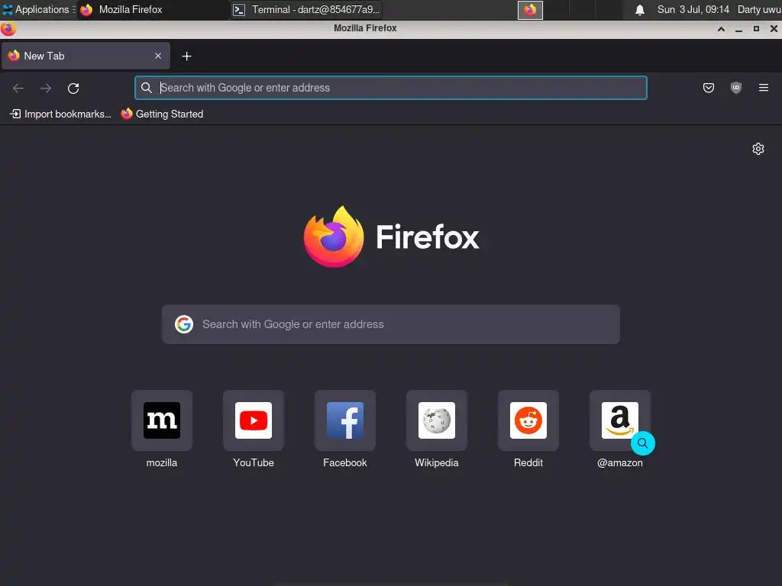Open the Save to Pocket icon
This screenshot has width=782, height=586.
[x=708, y=88]
